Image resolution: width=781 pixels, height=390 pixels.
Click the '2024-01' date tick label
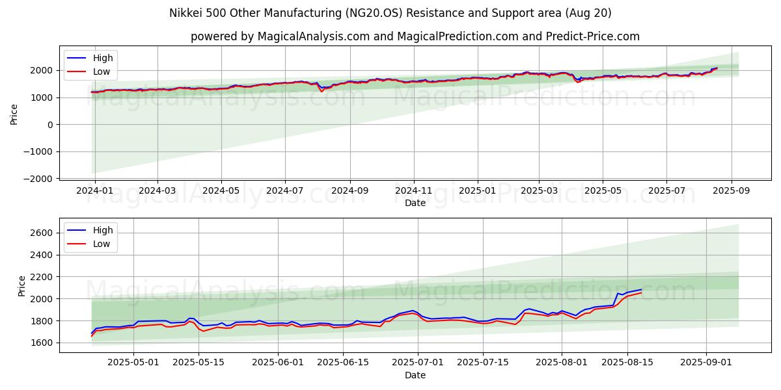click(95, 191)
